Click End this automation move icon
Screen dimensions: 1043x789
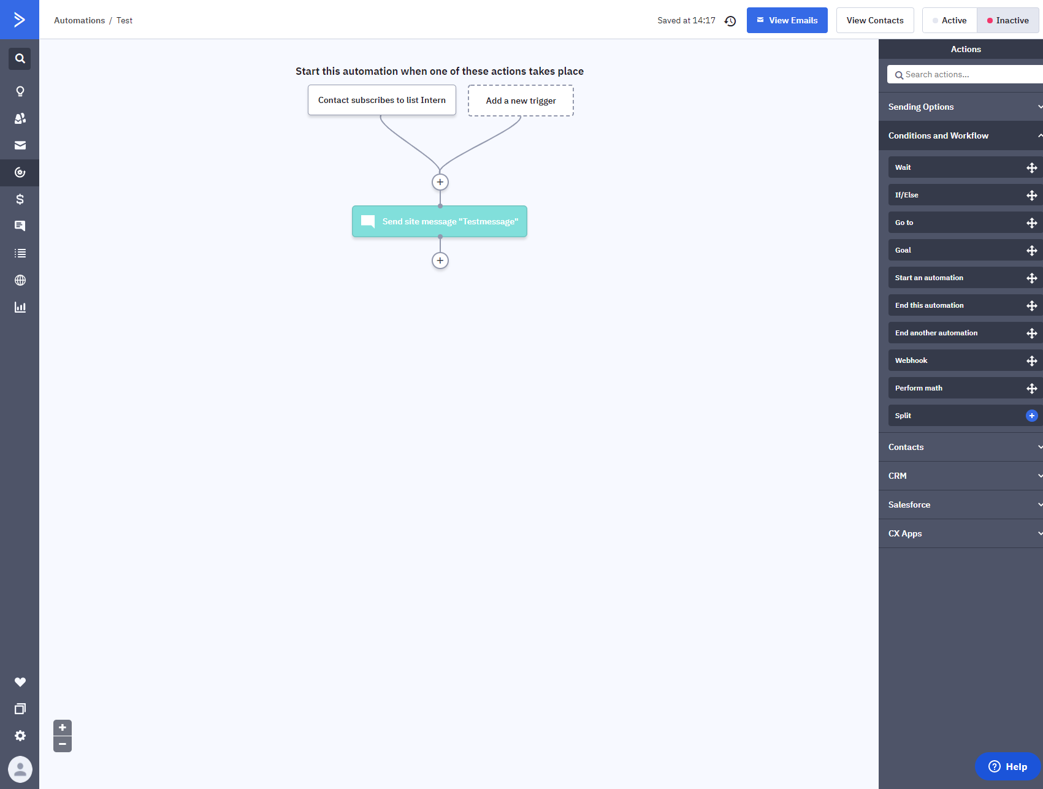1031,305
